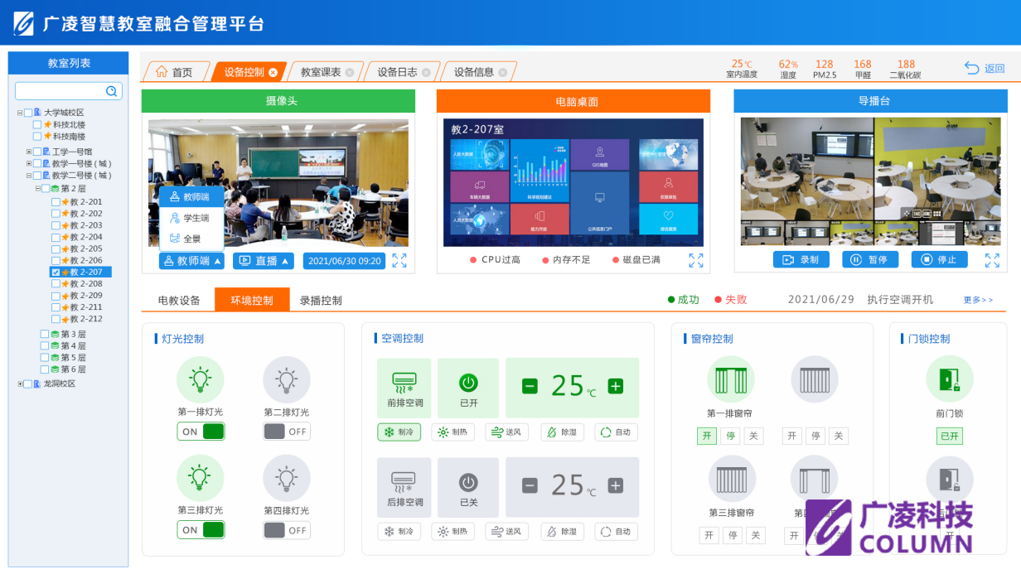The width and height of the screenshot is (1021, 574).
Task: Select the 录播控制 tab
Action: pyautogui.click(x=321, y=300)
